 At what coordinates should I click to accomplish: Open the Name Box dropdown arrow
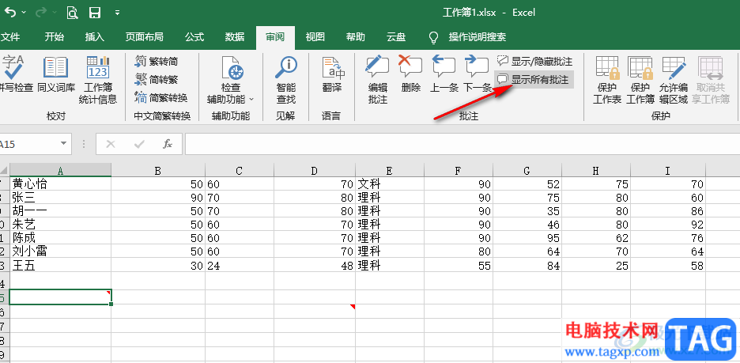pos(64,144)
